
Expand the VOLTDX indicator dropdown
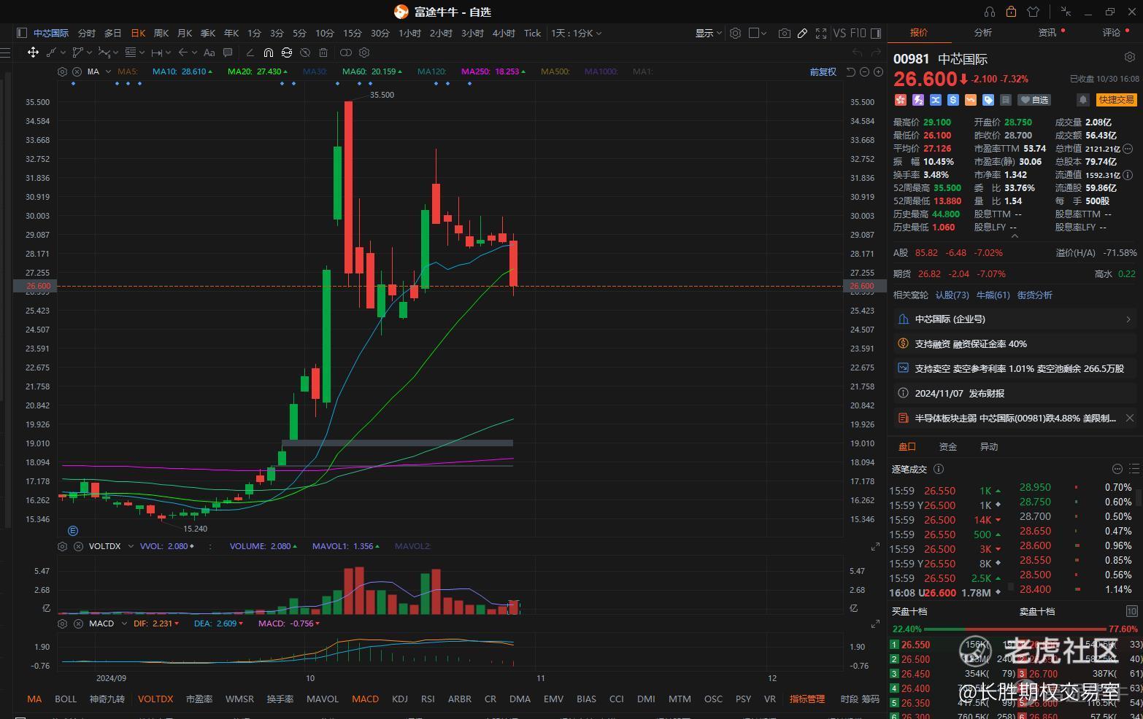[130, 546]
